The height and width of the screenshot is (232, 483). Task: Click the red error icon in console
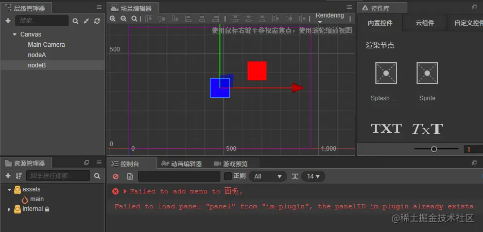[115, 191]
